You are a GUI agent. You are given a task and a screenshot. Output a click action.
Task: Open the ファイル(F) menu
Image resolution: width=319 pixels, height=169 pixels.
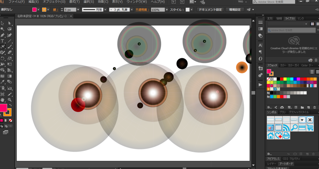17,2
